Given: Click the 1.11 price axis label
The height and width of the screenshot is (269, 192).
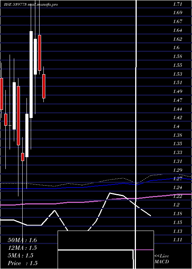Looking at the screenshot, I should pyautogui.click(x=177, y=240).
